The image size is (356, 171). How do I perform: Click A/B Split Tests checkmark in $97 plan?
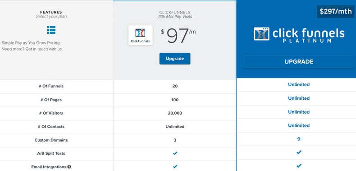[x=175, y=153]
